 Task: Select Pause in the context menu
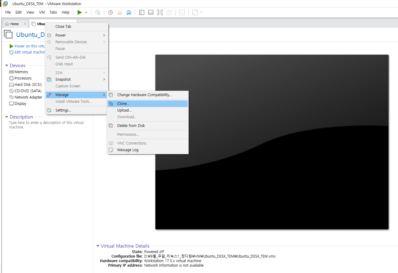76,49
